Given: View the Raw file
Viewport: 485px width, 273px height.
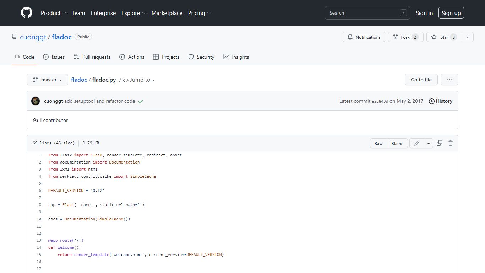Looking at the screenshot, I should 378,143.
